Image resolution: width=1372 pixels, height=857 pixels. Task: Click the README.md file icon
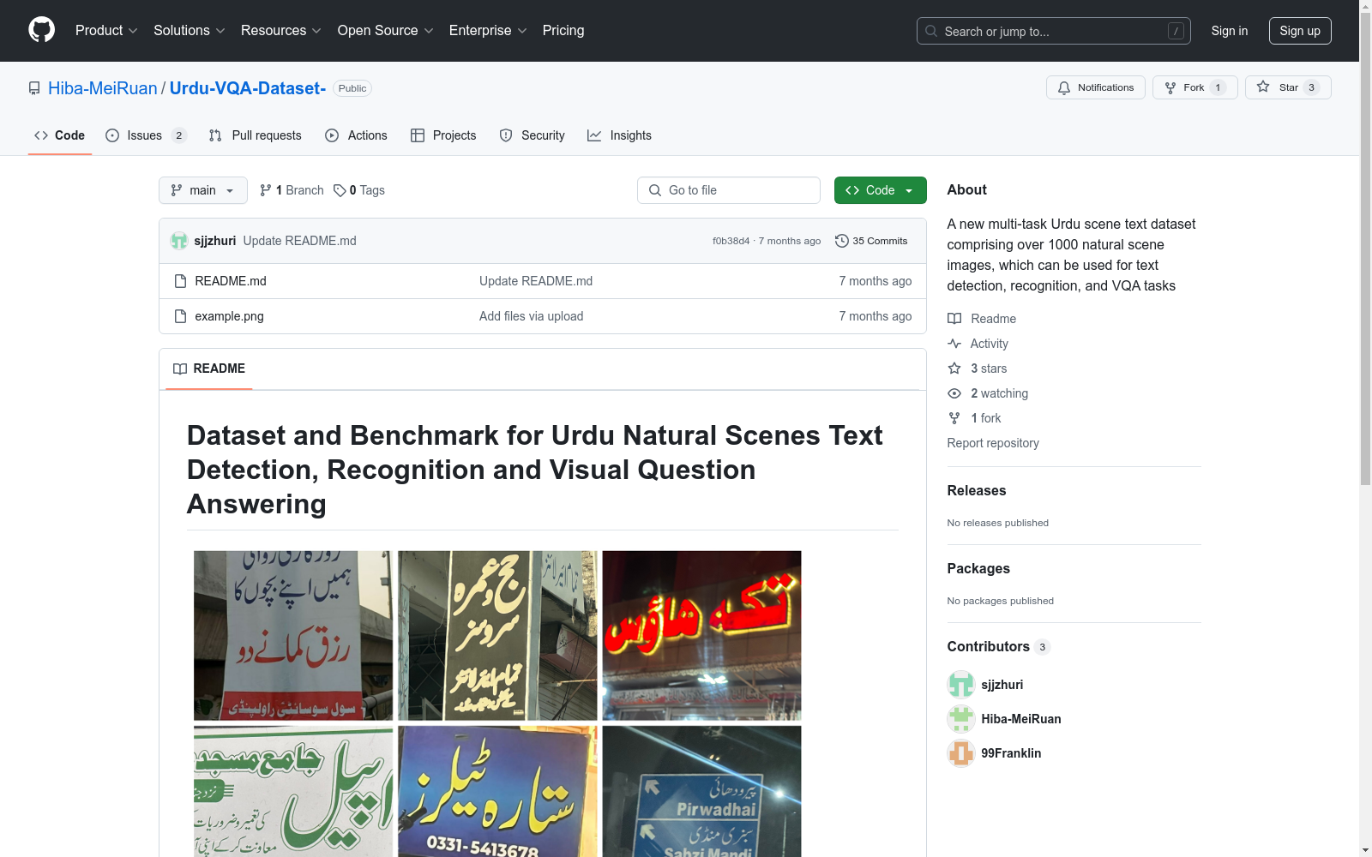point(180,281)
